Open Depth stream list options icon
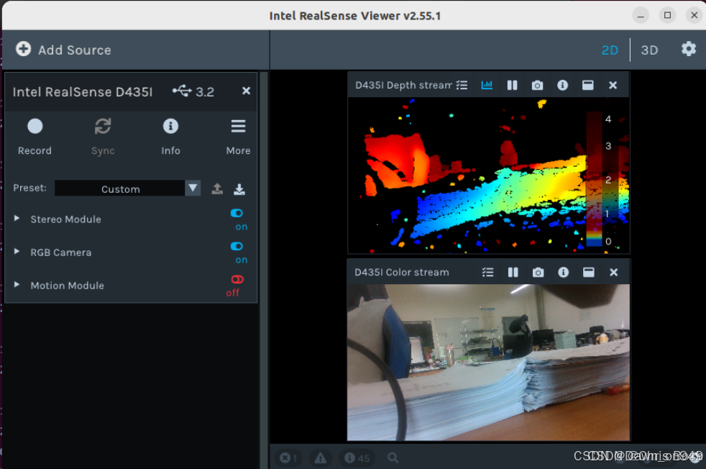706x469 pixels. 462,85
